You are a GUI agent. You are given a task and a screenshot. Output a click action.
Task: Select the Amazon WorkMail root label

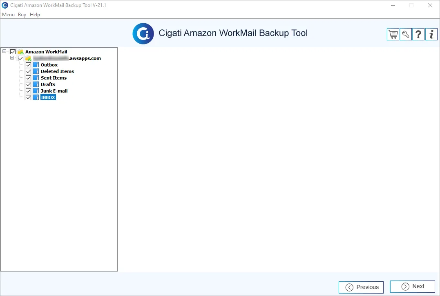coord(46,52)
